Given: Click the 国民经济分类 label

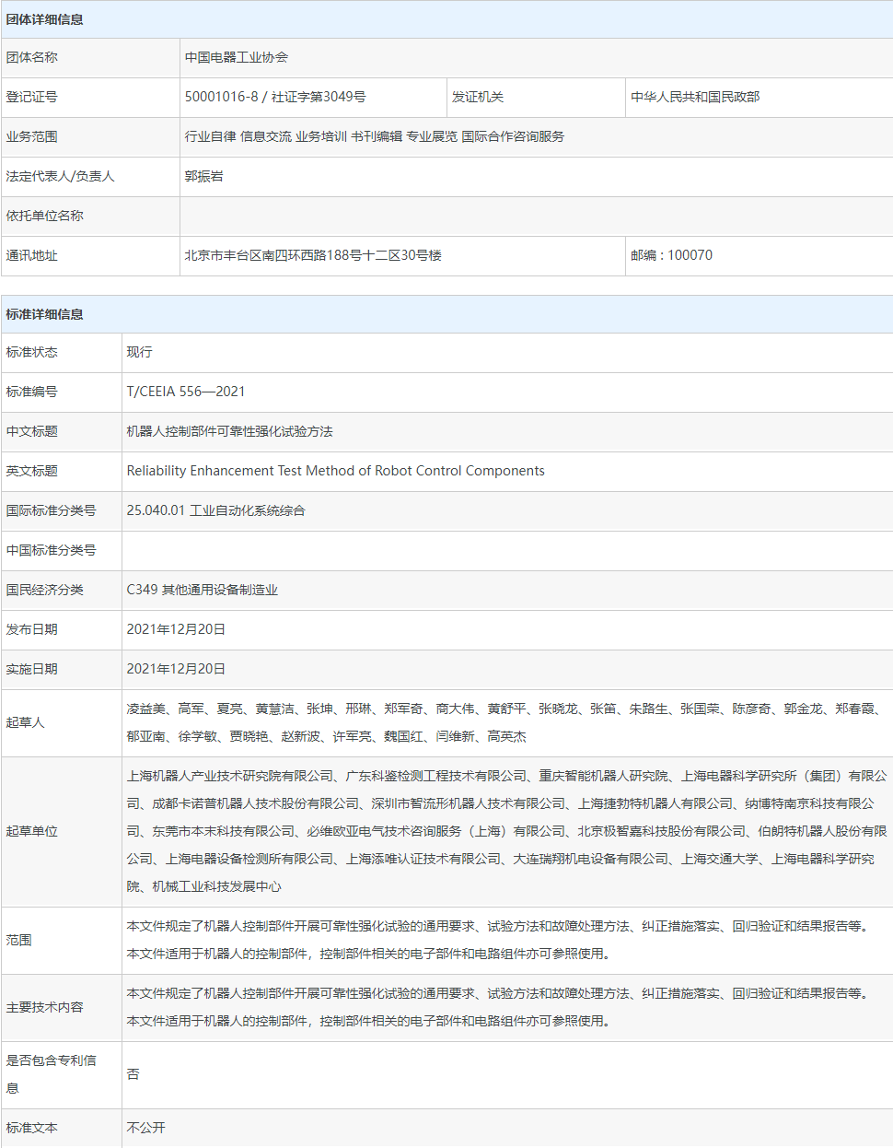Looking at the screenshot, I should tap(44, 590).
